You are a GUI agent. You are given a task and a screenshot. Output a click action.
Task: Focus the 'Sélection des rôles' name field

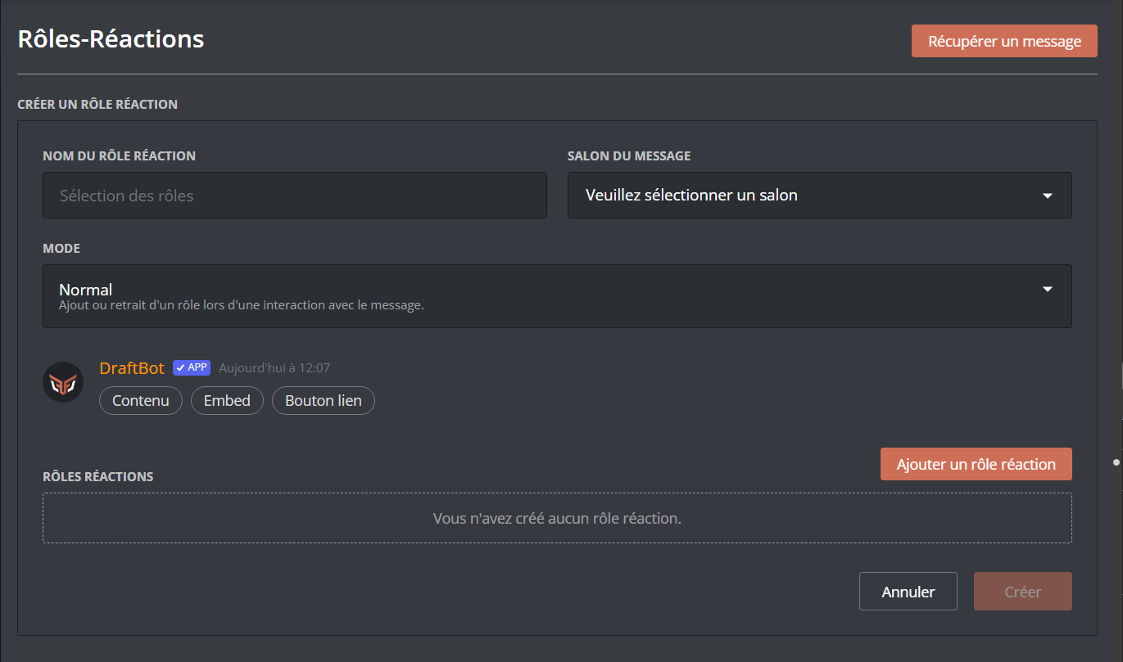294,196
